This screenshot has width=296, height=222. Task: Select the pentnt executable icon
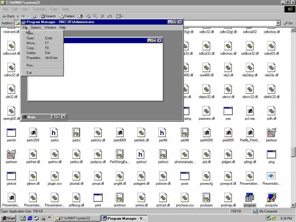[11, 132]
